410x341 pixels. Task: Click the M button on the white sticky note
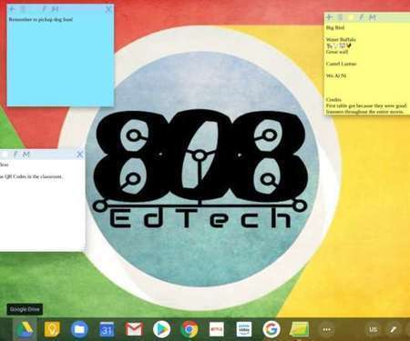click(x=26, y=155)
